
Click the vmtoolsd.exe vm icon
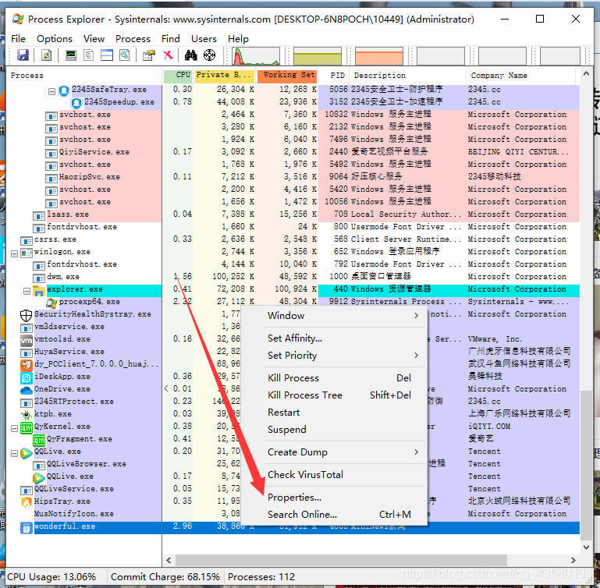tap(26, 340)
